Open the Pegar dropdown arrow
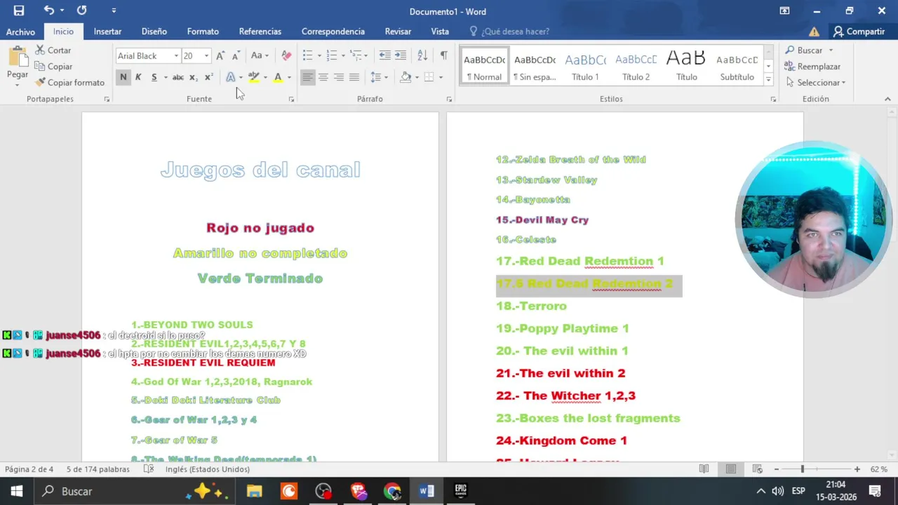The height and width of the screenshot is (505, 898). click(18, 85)
